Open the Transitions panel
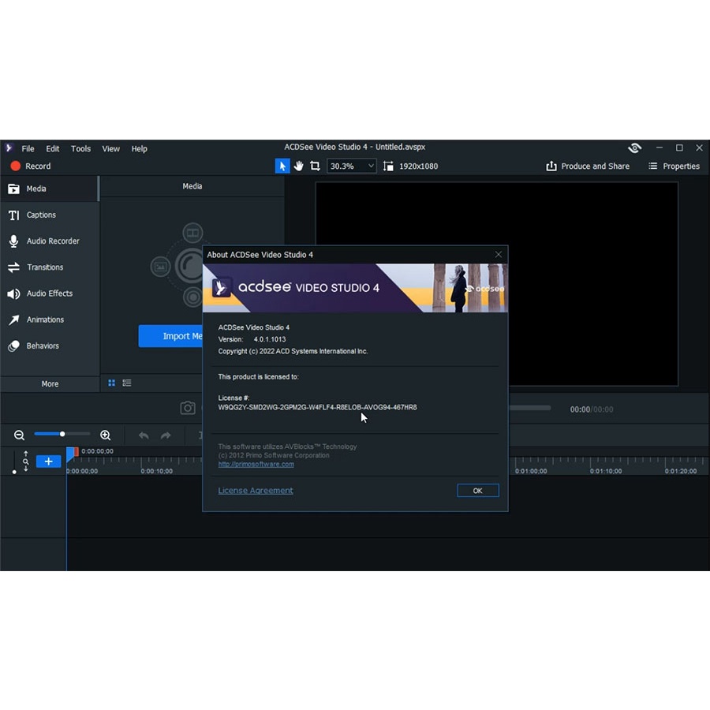This screenshot has width=710, height=710. point(45,267)
